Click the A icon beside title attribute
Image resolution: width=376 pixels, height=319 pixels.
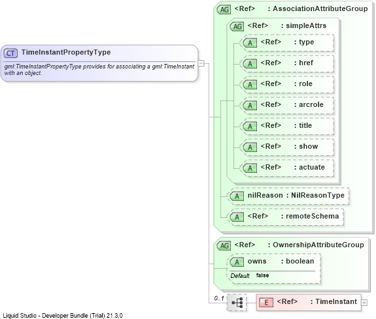click(250, 126)
